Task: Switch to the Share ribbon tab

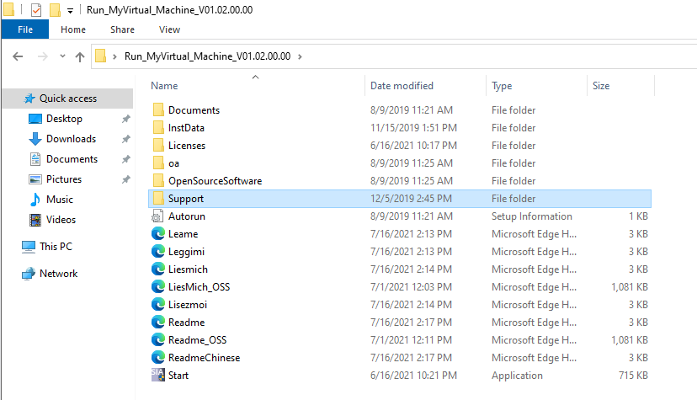Action: 122,29
